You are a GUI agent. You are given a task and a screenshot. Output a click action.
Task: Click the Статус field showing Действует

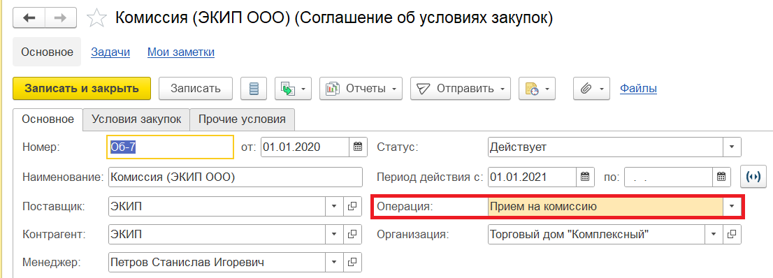(x=605, y=147)
